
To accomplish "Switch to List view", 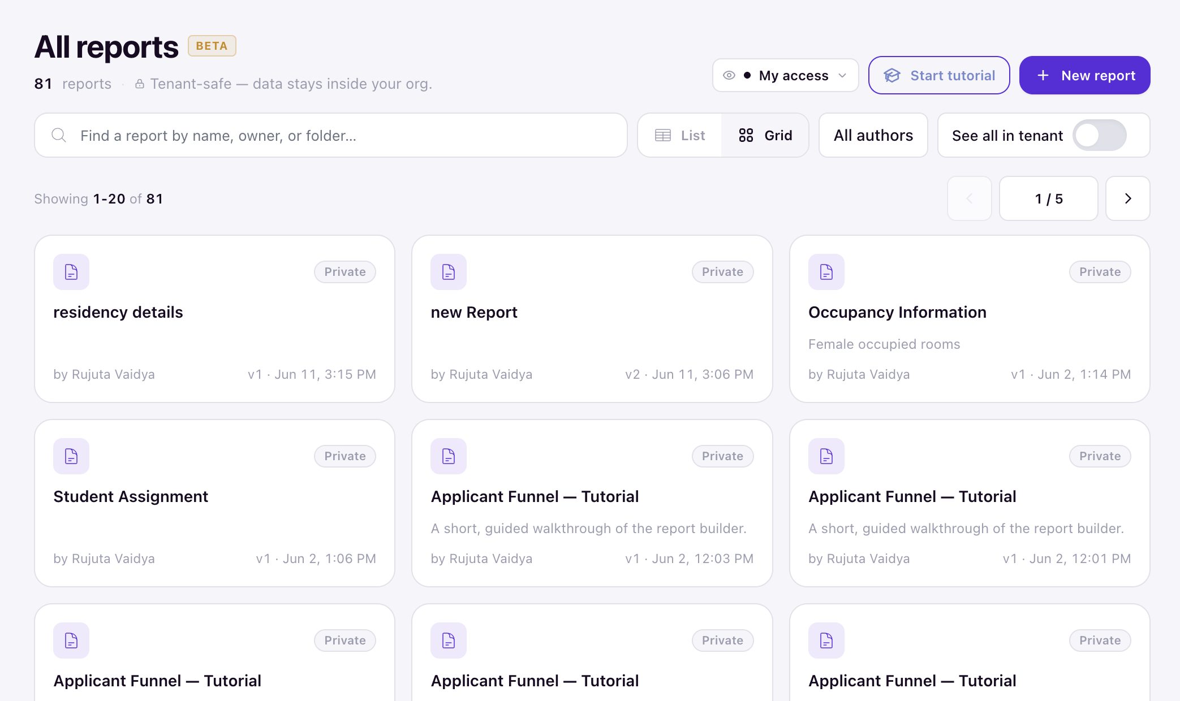I will [680, 135].
